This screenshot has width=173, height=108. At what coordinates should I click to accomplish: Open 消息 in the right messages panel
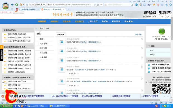(151, 50)
